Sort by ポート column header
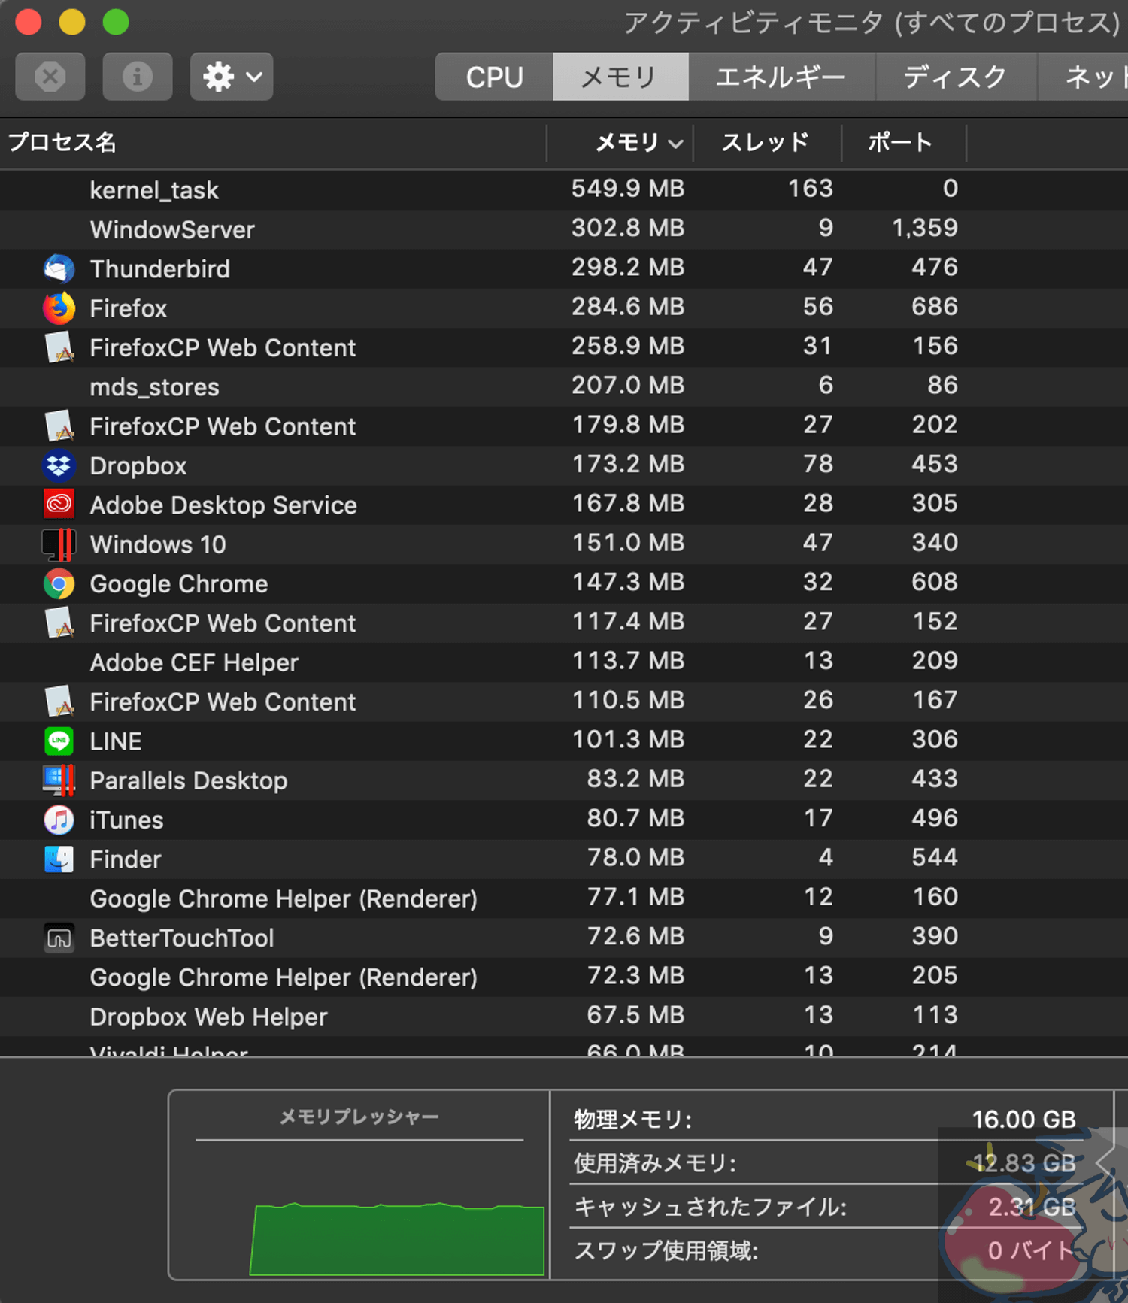The image size is (1128, 1303). pyautogui.click(x=900, y=142)
